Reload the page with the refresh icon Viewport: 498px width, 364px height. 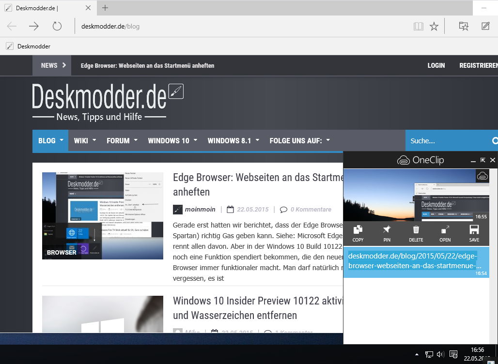pyautogui.click(x=57, y=26)
